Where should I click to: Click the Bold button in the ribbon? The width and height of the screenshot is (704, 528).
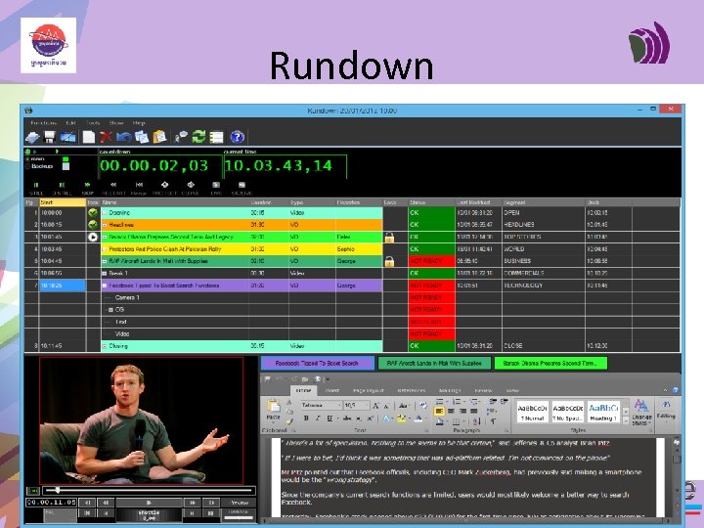(x=306, y=418)
